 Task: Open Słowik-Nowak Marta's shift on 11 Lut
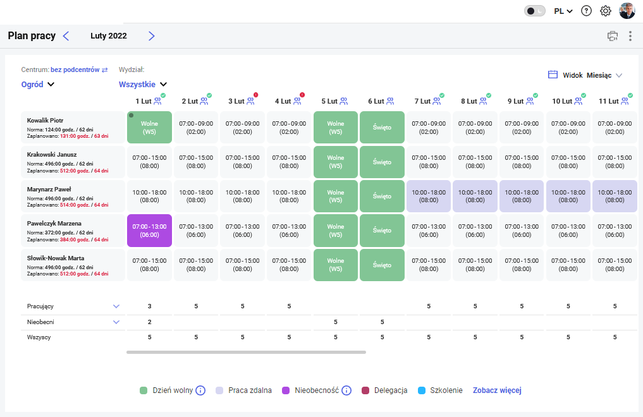click(x=615, y=265)
